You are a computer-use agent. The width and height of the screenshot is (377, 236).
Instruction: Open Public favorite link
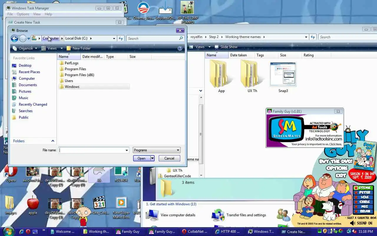(24, 117)
